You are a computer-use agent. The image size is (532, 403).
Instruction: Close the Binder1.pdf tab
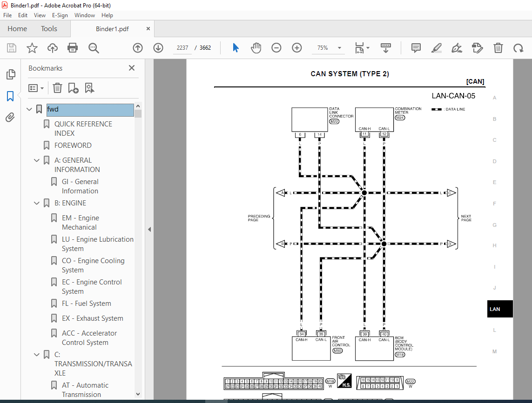click(x=148, y=29)
